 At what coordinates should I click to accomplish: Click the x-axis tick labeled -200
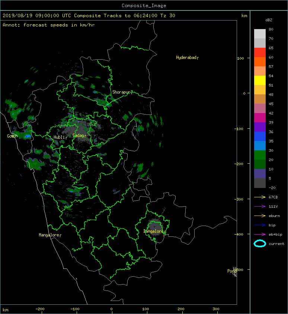(x=40, y=309)
